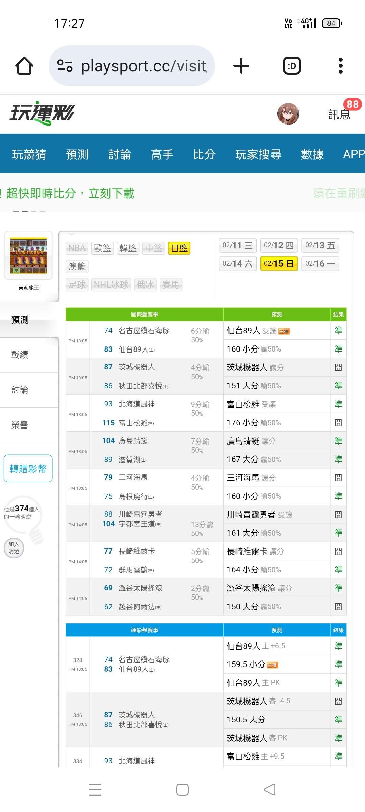
Task: Click the 加入明燈 button
Action: point(14,548)
